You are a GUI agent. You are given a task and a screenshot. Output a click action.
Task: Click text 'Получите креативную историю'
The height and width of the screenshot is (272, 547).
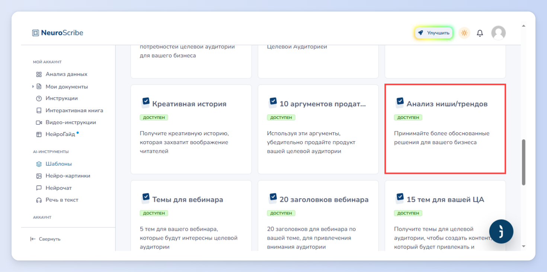click(184, 133)
